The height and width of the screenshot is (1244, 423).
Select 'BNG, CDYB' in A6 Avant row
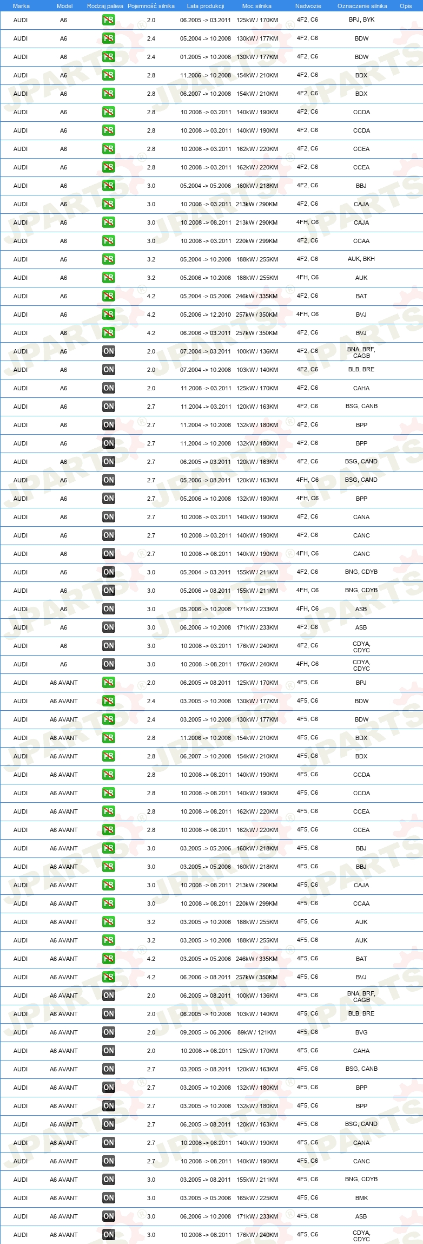pyautogui.click(x=361, y=1179)
